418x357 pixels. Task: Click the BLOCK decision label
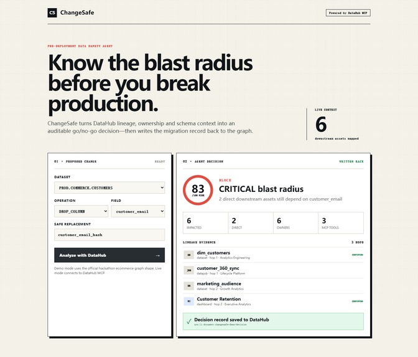225,180
